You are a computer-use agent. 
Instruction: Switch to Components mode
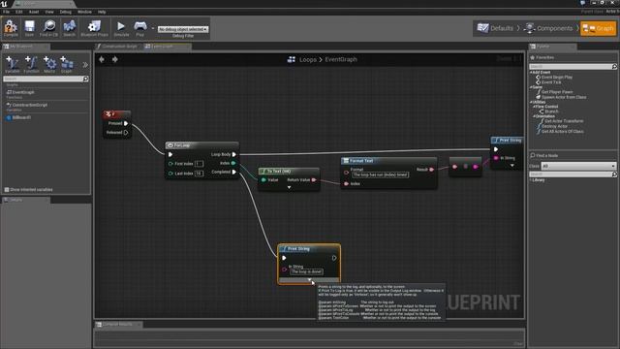548,28
